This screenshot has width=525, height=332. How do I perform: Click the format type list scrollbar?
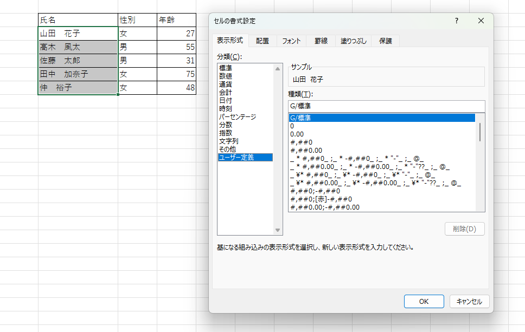pos(480,132)
